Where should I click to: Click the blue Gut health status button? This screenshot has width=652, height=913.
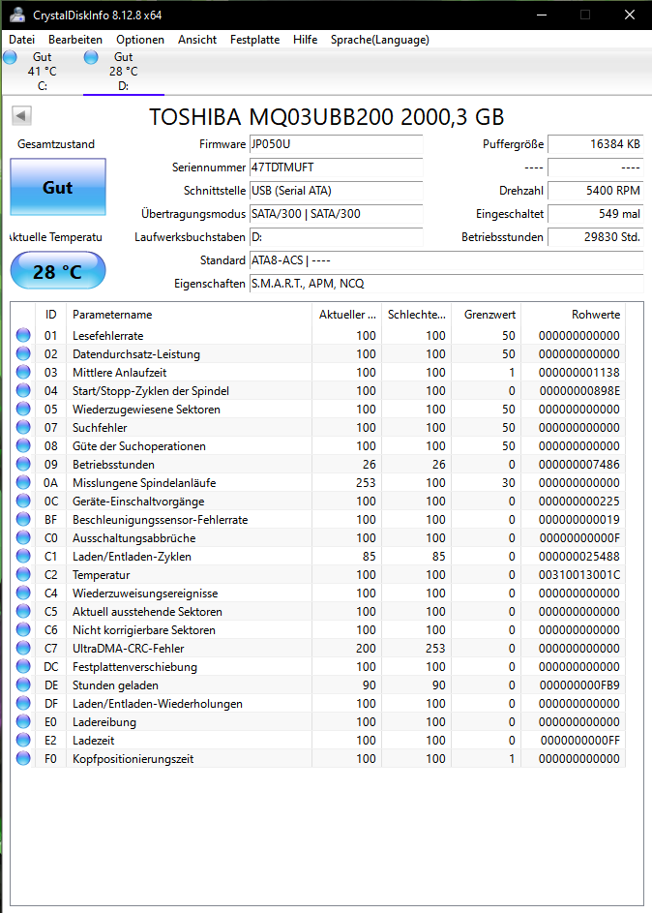(58, 187)
